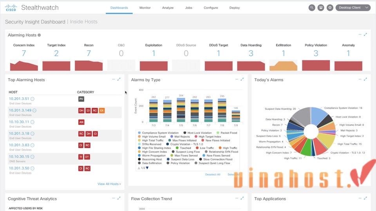
Task: Minimize the Today's Alarms panel
Action: pyautogui.click(x=360, y=79)
